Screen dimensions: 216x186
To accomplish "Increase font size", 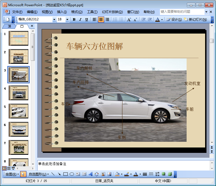I will pyautogui.click(x=129, y=20).
